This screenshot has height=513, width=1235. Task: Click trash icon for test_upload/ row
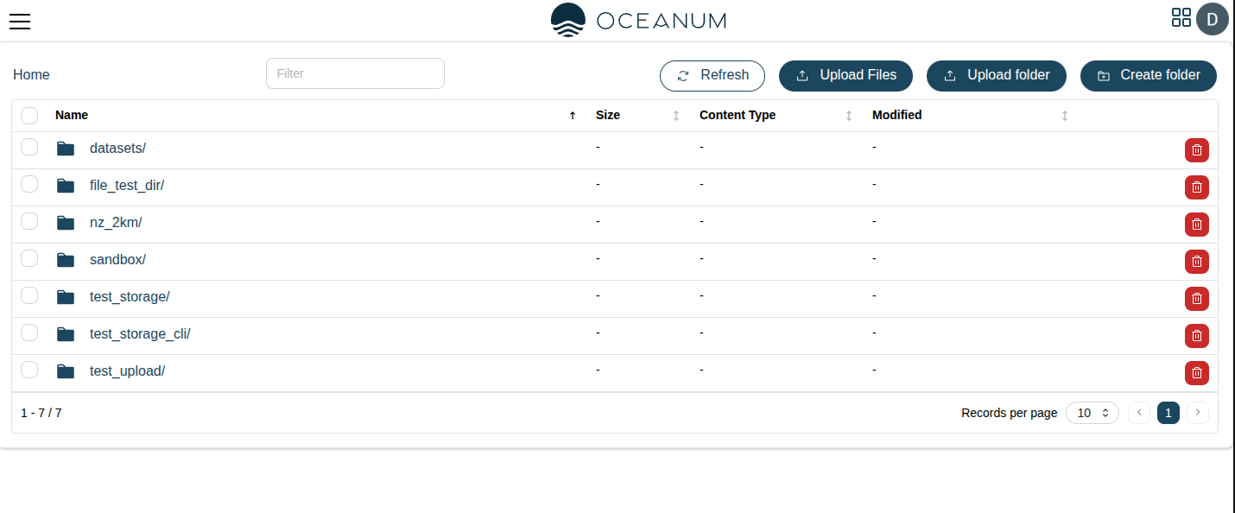tap(1196, 373)
